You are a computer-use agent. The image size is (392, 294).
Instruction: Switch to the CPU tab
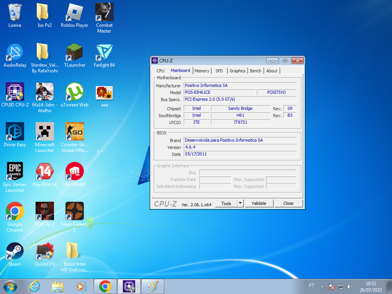coord(160,71)
